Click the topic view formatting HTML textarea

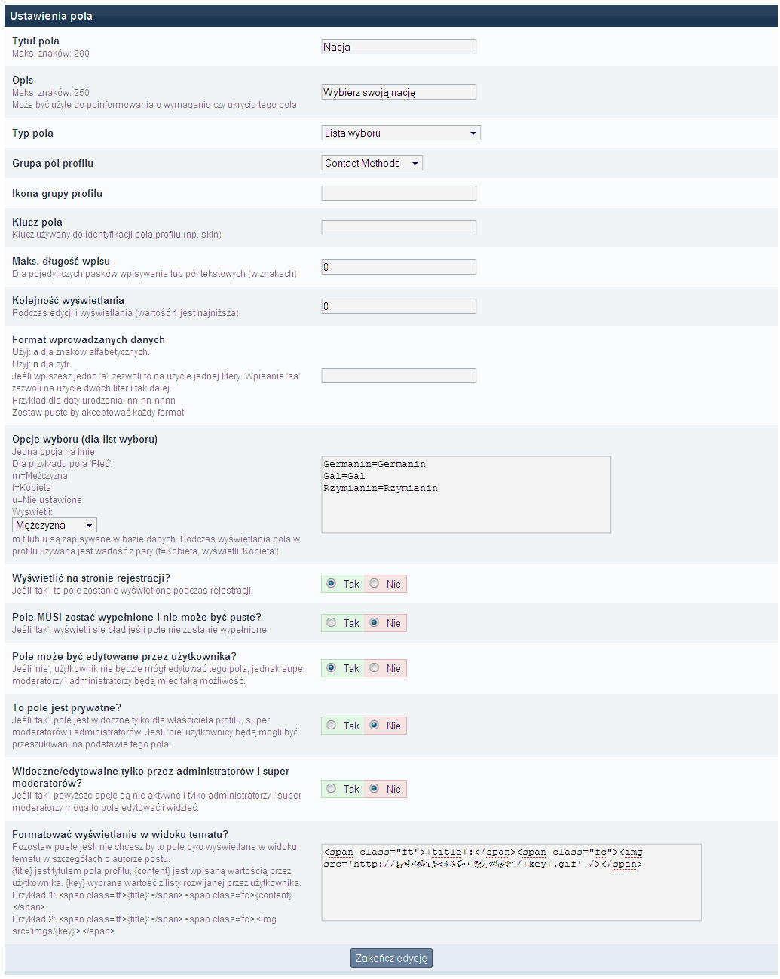(x=511, y=882)
